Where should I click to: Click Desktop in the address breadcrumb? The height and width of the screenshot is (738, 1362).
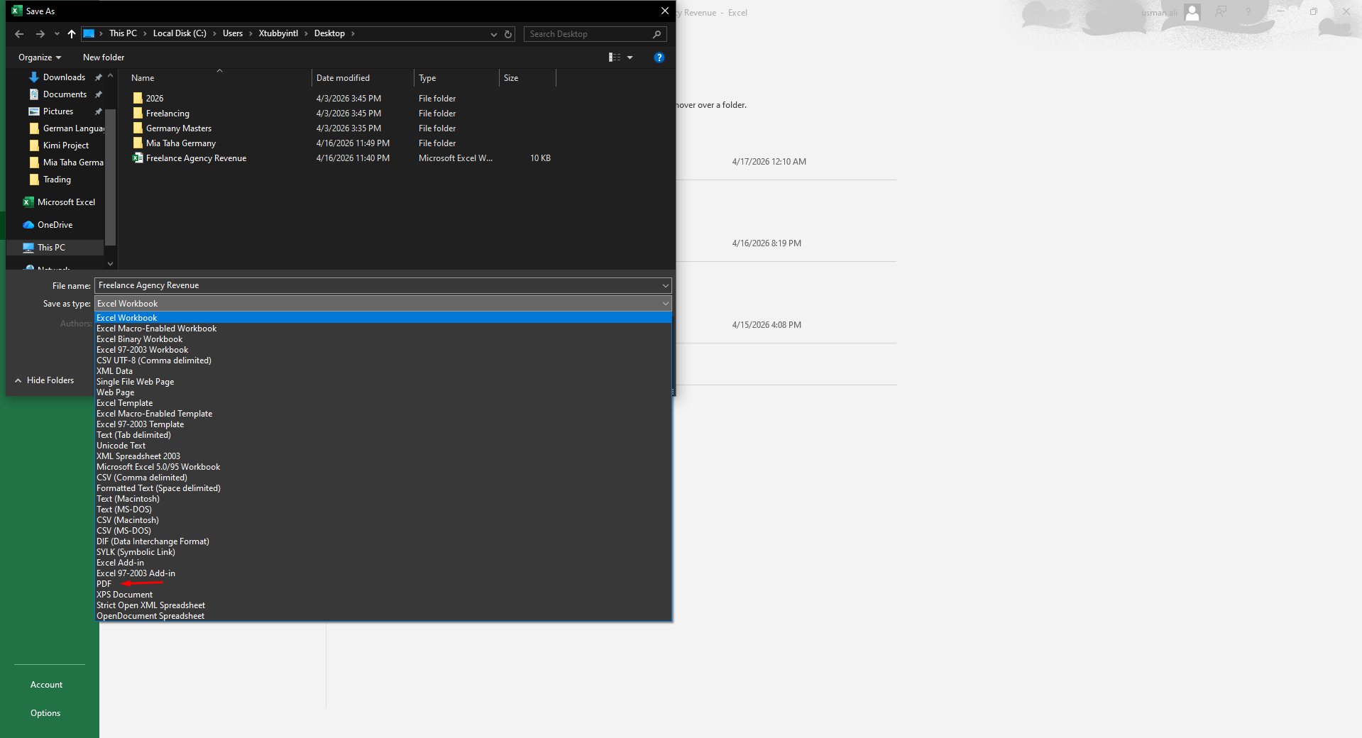coord(329,34)
